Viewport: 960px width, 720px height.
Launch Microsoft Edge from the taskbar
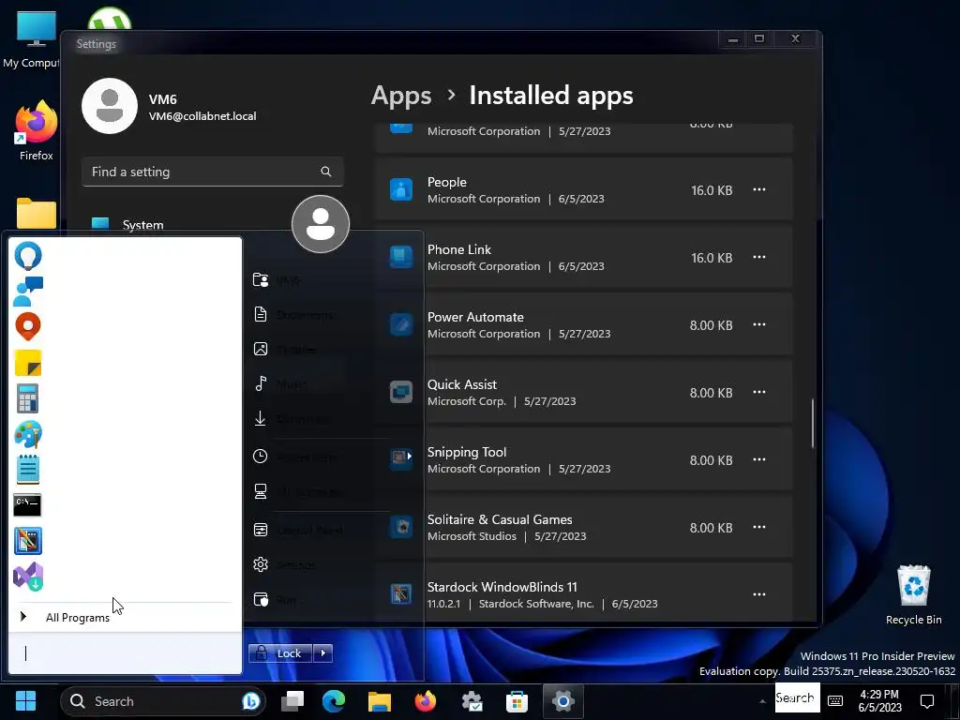[334, 701]
